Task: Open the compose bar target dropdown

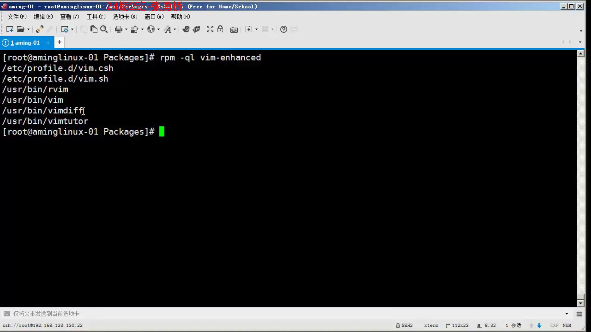Action: [567, 314]
